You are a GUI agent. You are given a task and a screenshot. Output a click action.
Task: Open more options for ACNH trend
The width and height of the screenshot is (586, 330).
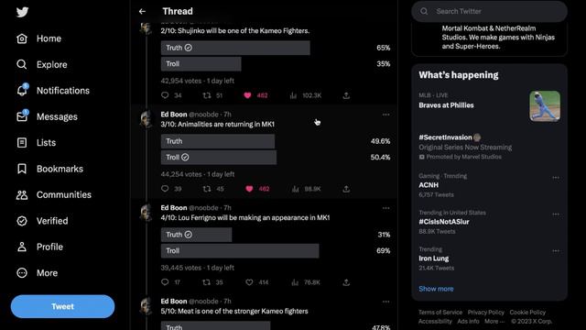click(556, 178)
